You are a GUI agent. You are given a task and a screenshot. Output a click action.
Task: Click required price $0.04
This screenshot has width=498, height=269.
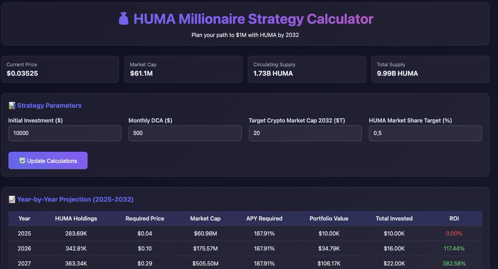pyautogui.click(x=145, y=233)
